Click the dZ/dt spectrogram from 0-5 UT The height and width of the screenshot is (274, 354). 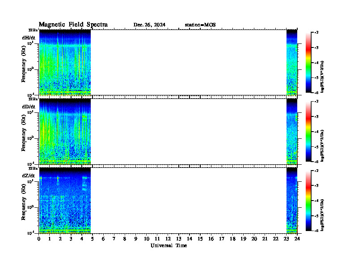click(65, 201)
